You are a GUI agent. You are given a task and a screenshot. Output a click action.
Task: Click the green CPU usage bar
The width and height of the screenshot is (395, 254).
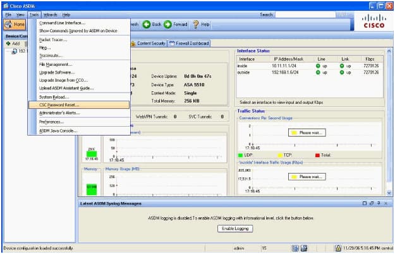[x=92, y=154]
